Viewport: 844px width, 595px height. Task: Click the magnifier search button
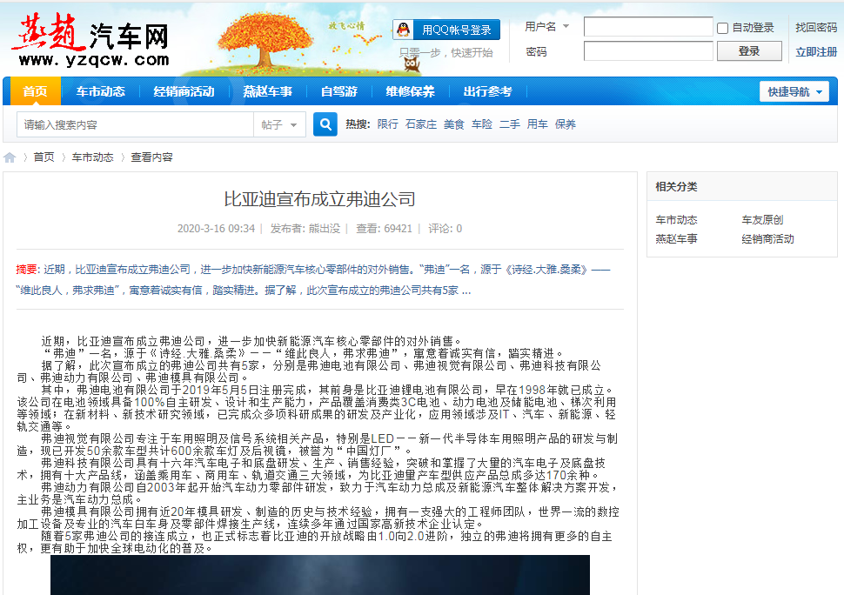325,124
